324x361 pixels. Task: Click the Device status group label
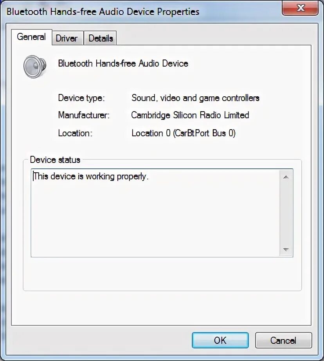[55, 159]
